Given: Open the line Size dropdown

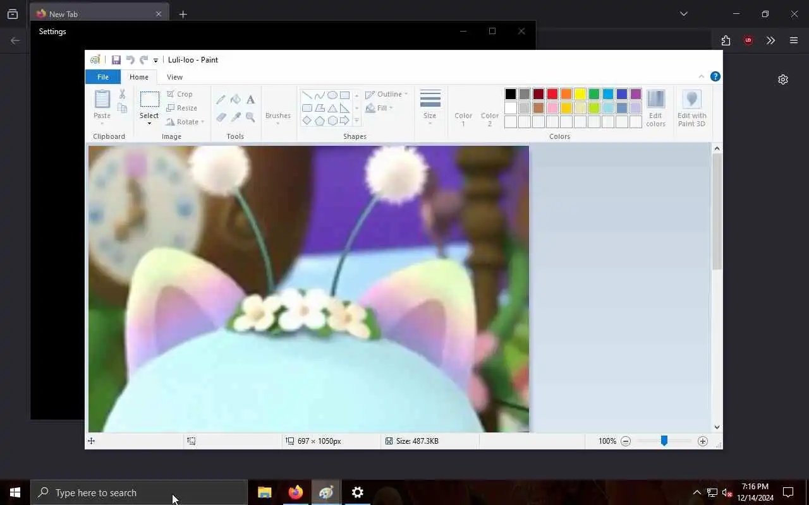Looking at the screenshot, I should (430, 108).
